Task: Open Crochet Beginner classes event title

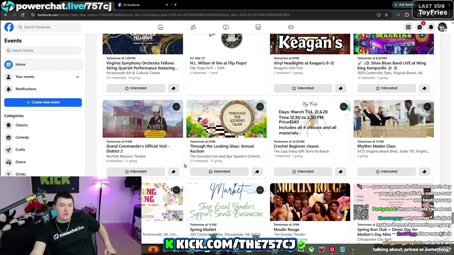Action: (x=296, y=146)
